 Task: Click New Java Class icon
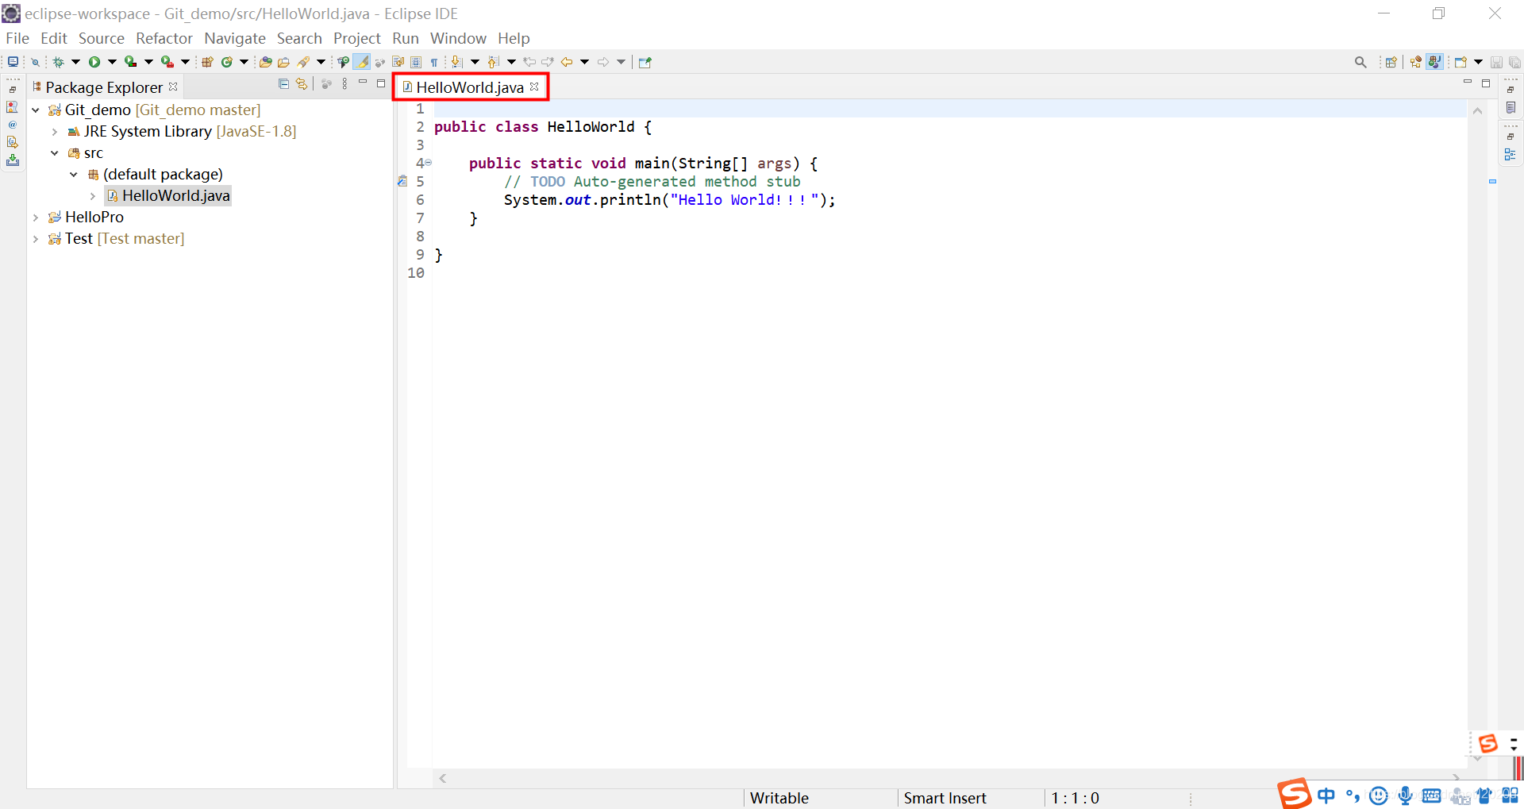tap(227, 62)
